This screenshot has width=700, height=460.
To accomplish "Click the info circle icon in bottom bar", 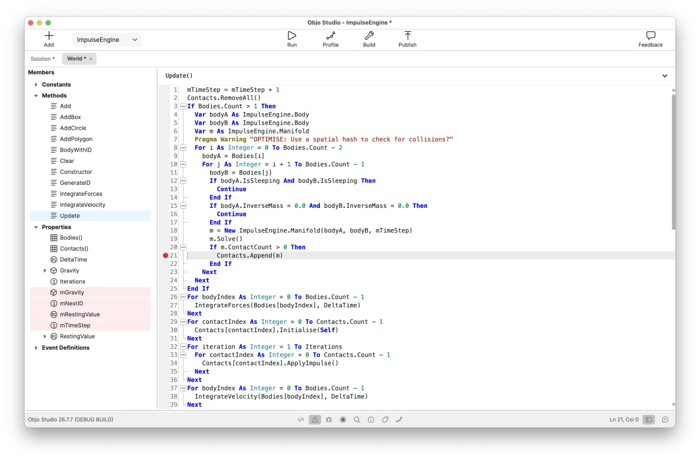I will pos(371,420).
